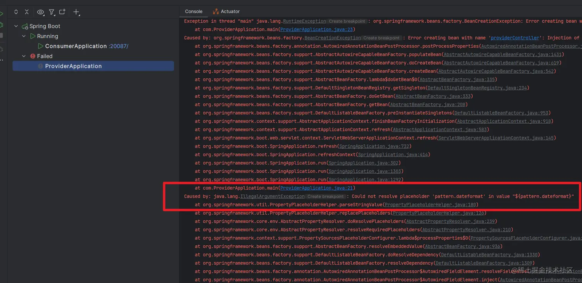Click the red Failed error icon
Screen dimensions: 582x283
(33, 56)
